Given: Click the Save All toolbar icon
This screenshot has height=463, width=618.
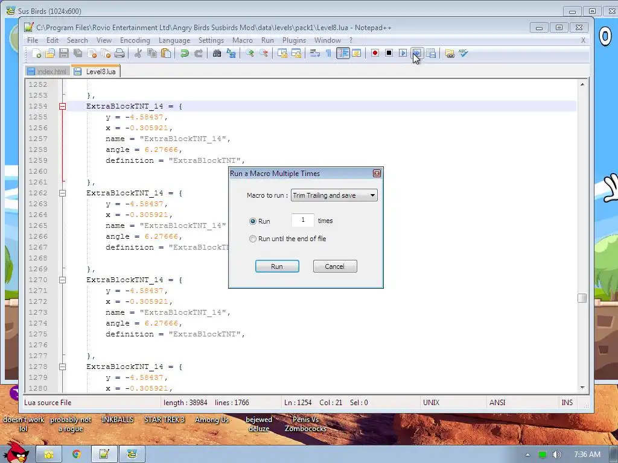Looking at the screenshot, I should coord(78,53).
